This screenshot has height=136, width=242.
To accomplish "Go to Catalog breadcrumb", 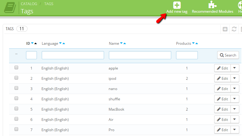I will pyautogui.click(x=29, y=4).
